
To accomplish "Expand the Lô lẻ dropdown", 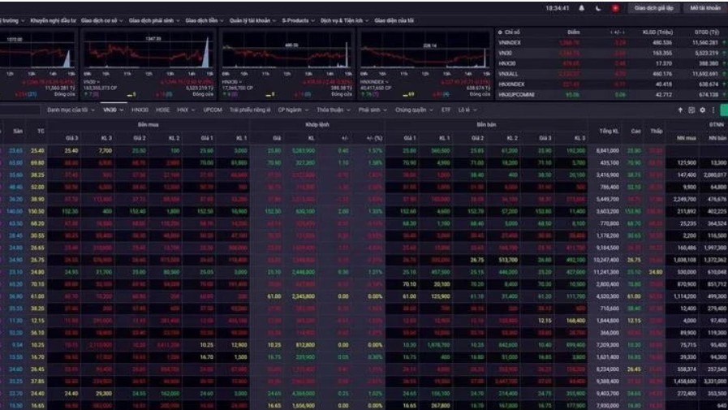I will [467, 110].
